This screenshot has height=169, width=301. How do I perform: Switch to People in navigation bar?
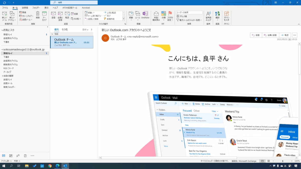pyautogui.click(x=18, y=156)
